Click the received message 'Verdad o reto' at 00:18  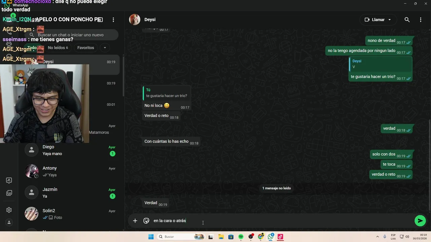pyautogui.click(x=161, y=116)
